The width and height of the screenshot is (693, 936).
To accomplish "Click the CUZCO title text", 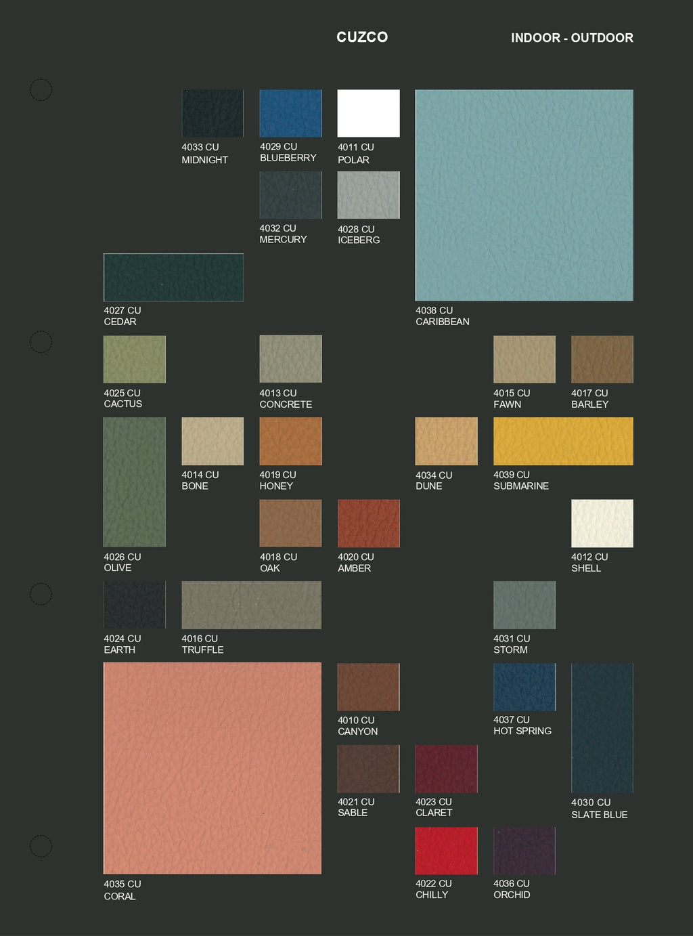I will (x=362, y=37).
